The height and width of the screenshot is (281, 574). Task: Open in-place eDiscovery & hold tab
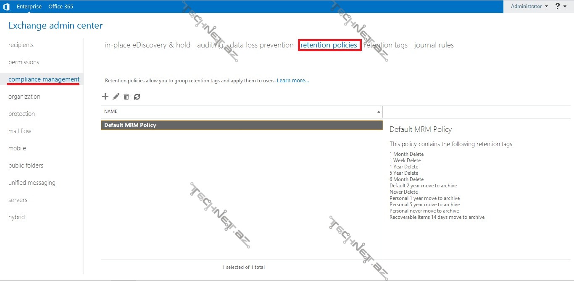pyautogui.click(x=147, y=45)
